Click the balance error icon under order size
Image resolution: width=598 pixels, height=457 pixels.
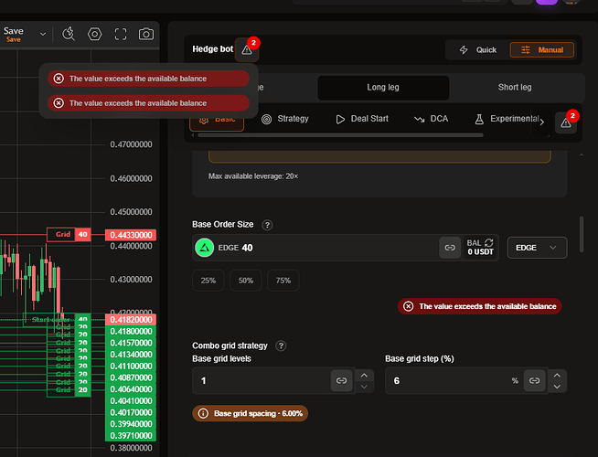coord(409,306)
